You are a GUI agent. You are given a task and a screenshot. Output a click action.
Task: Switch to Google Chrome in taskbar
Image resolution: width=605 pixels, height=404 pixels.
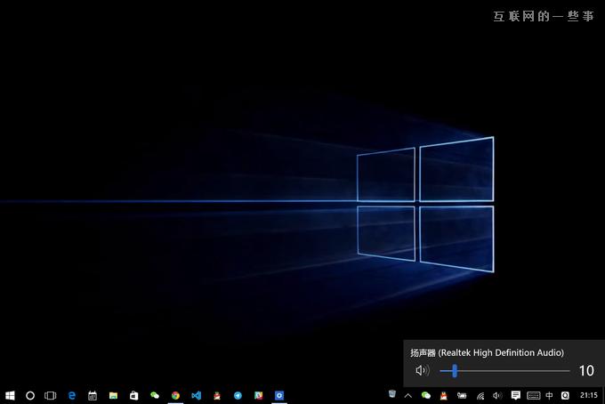[175, 395]
